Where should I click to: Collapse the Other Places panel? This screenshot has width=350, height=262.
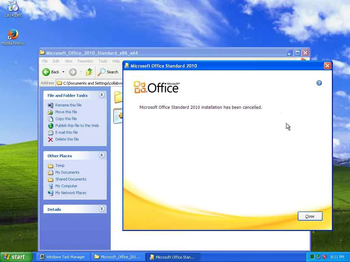pyautogui.click(x=102, y=155)
